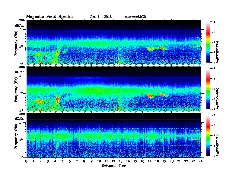Click the 2 tick on Universal Time axis

pyautogui.click(x=41, y=161)
